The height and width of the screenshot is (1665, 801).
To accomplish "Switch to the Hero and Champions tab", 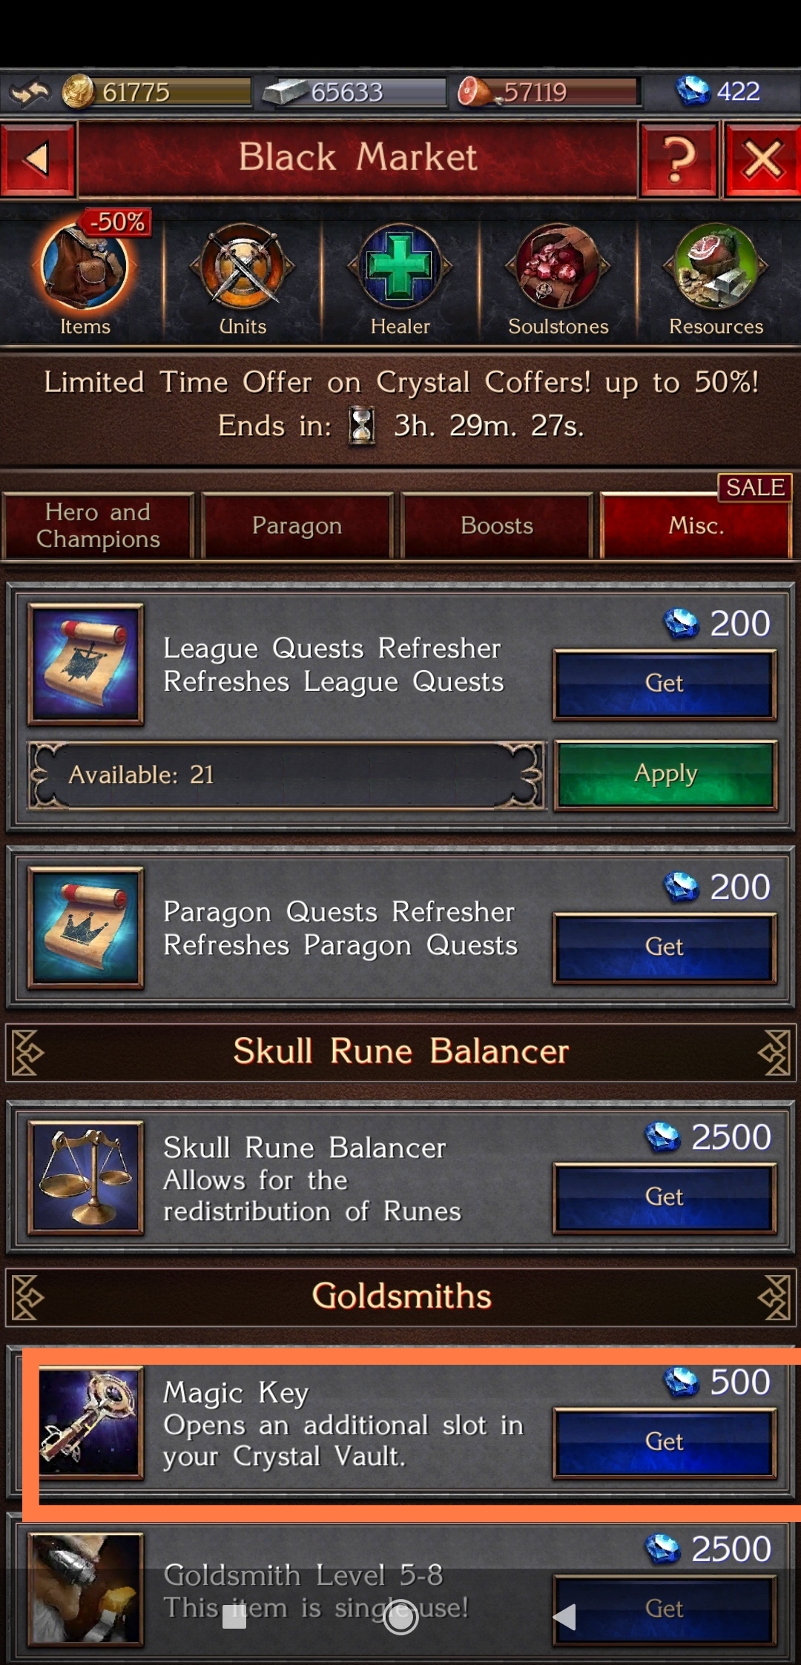I will pos(98,526).
